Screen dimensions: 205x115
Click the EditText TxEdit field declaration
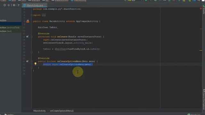pos(48,27)
